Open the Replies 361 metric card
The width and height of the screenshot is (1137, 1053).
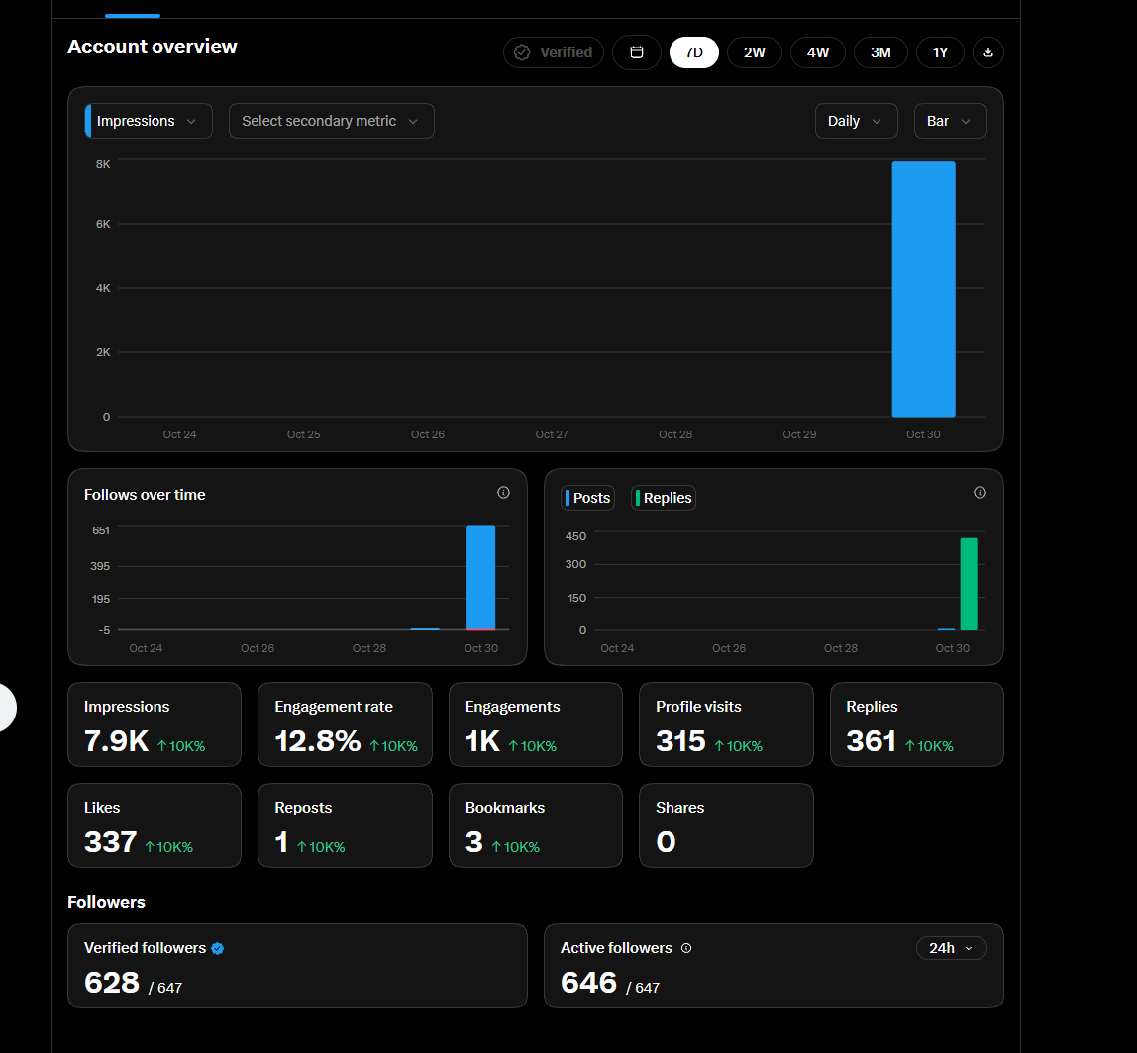pyautogui.click(x=916, y=724)
